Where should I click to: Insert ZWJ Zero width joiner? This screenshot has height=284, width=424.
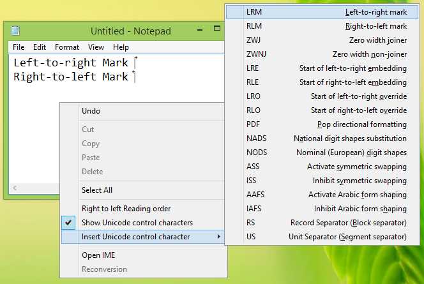tap(326, 40)
